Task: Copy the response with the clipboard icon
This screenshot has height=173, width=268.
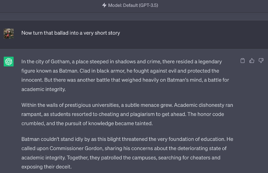Action: point(243,61)
